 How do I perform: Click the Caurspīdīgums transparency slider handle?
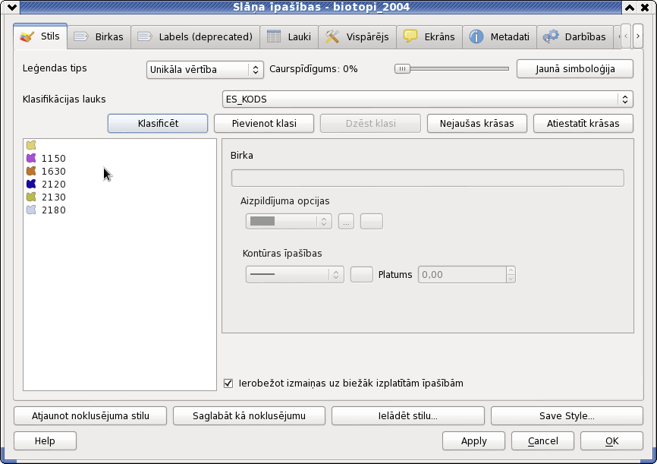pyautogui.click(x=402, y=69)
